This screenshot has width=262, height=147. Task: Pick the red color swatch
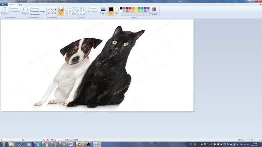click(130, 8)
